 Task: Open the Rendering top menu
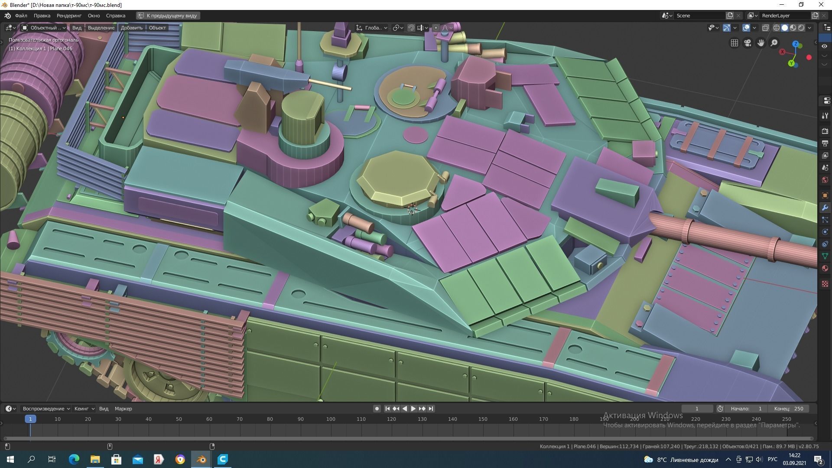(x=69, y=16)
